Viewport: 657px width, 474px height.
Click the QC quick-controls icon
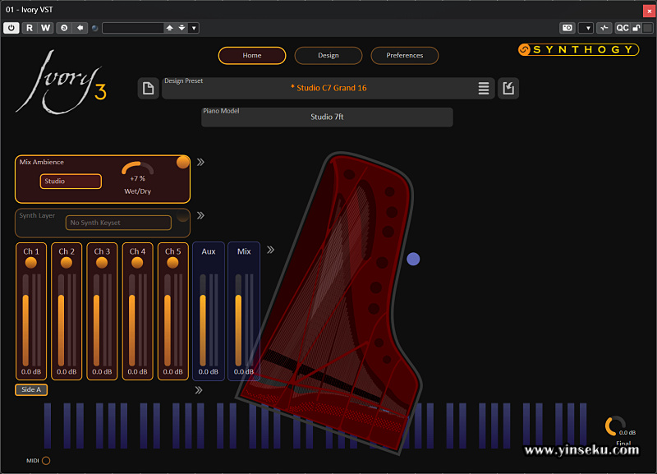tap(622, 28)
